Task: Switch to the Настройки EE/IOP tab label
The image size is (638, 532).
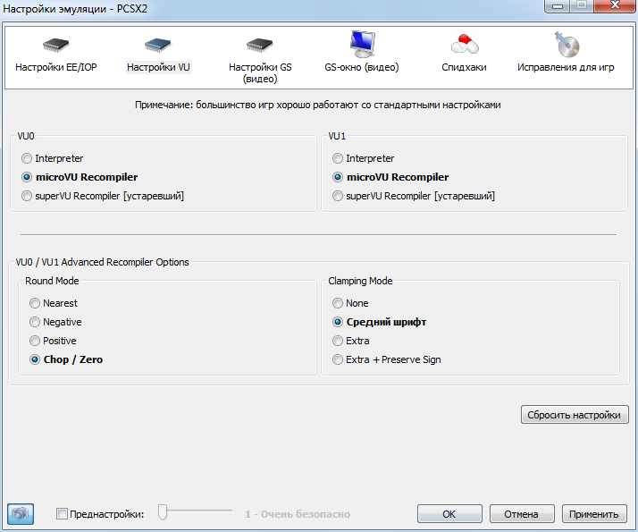Action: point(56,67)
